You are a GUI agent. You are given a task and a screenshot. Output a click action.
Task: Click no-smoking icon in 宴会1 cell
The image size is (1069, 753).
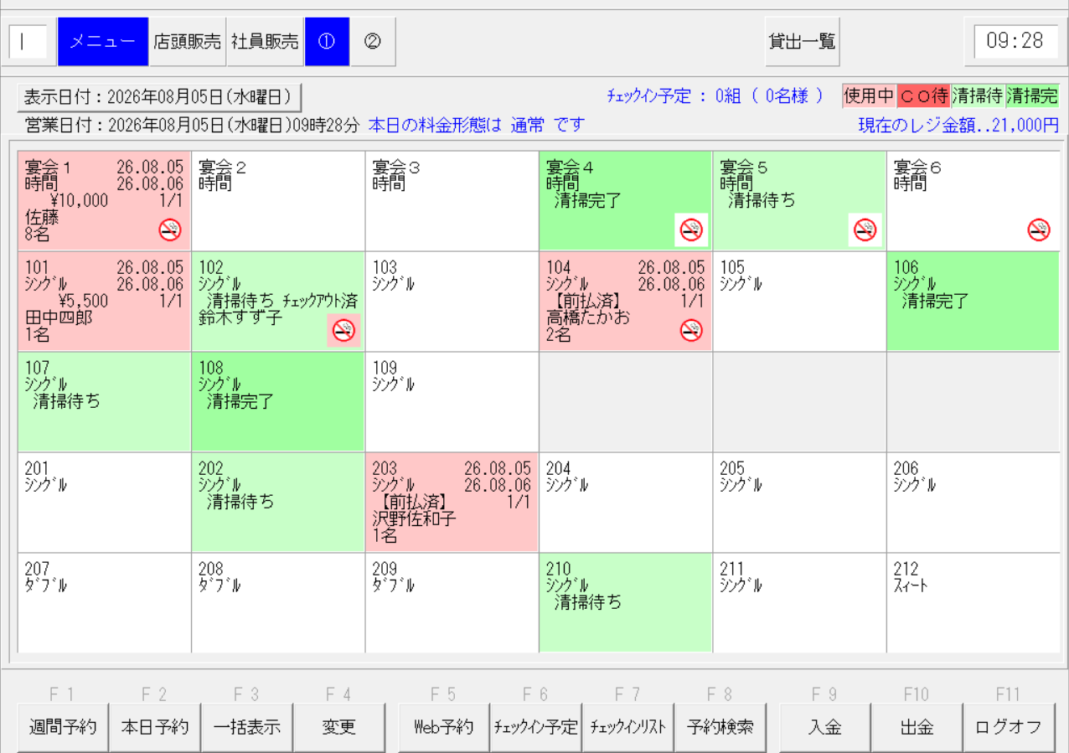point(170,230)
